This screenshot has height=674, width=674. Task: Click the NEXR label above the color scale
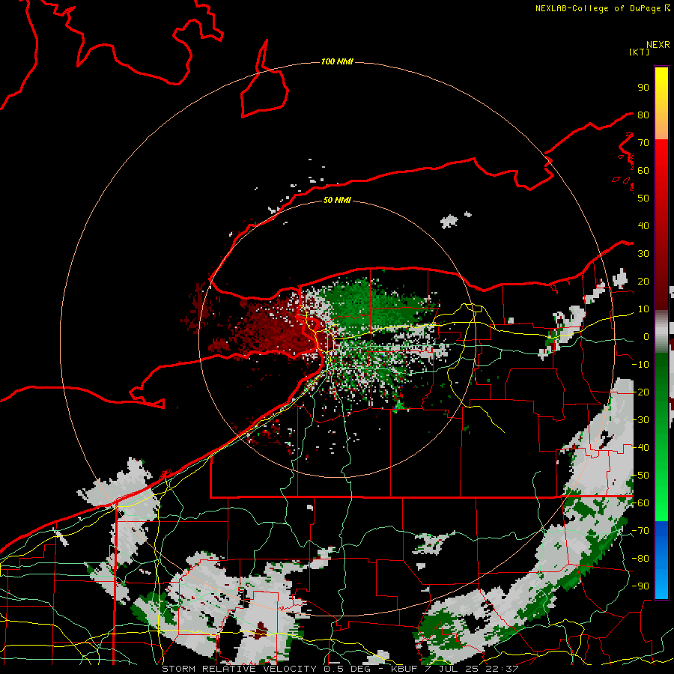point(658,45)
